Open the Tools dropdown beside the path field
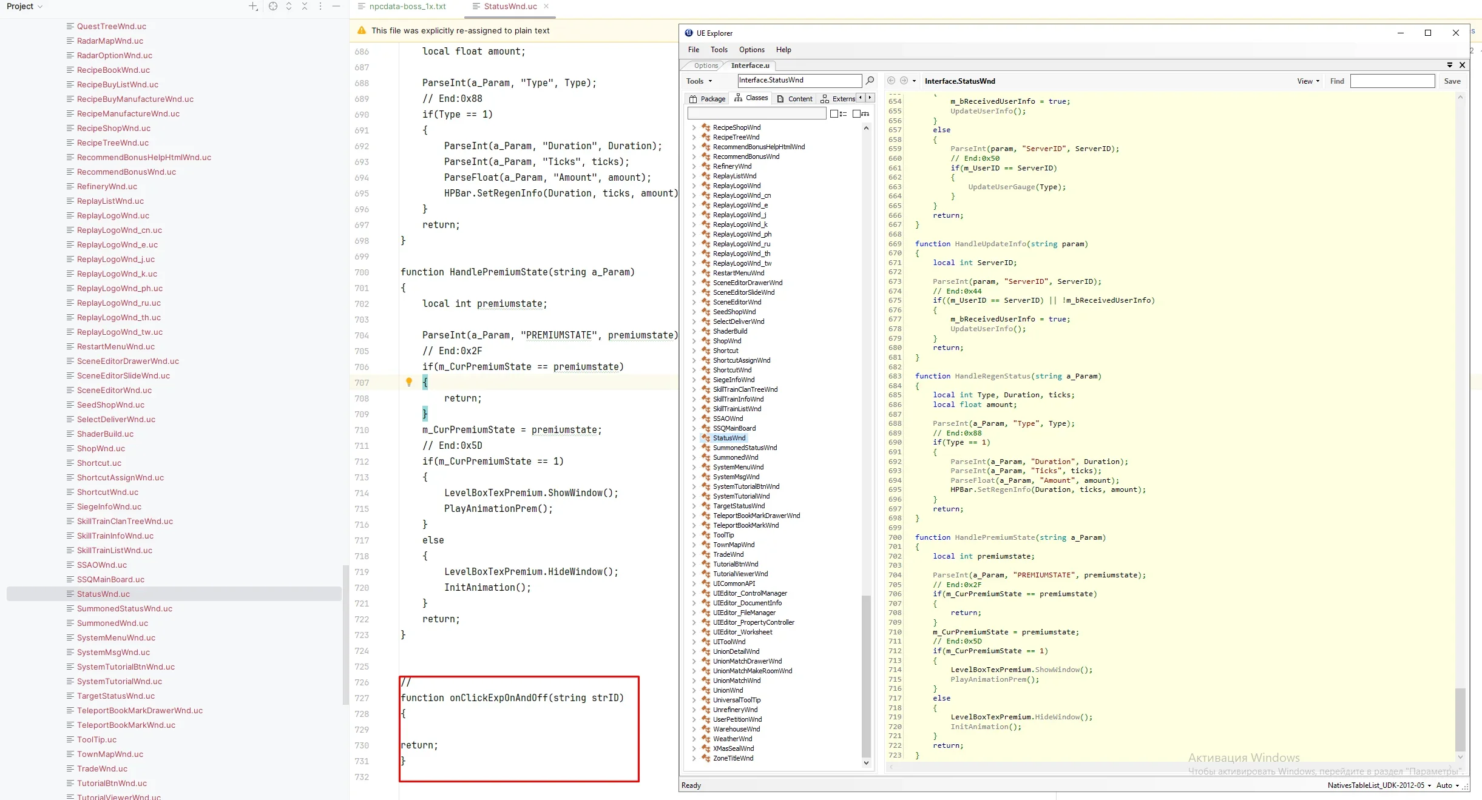 (699, 81)
